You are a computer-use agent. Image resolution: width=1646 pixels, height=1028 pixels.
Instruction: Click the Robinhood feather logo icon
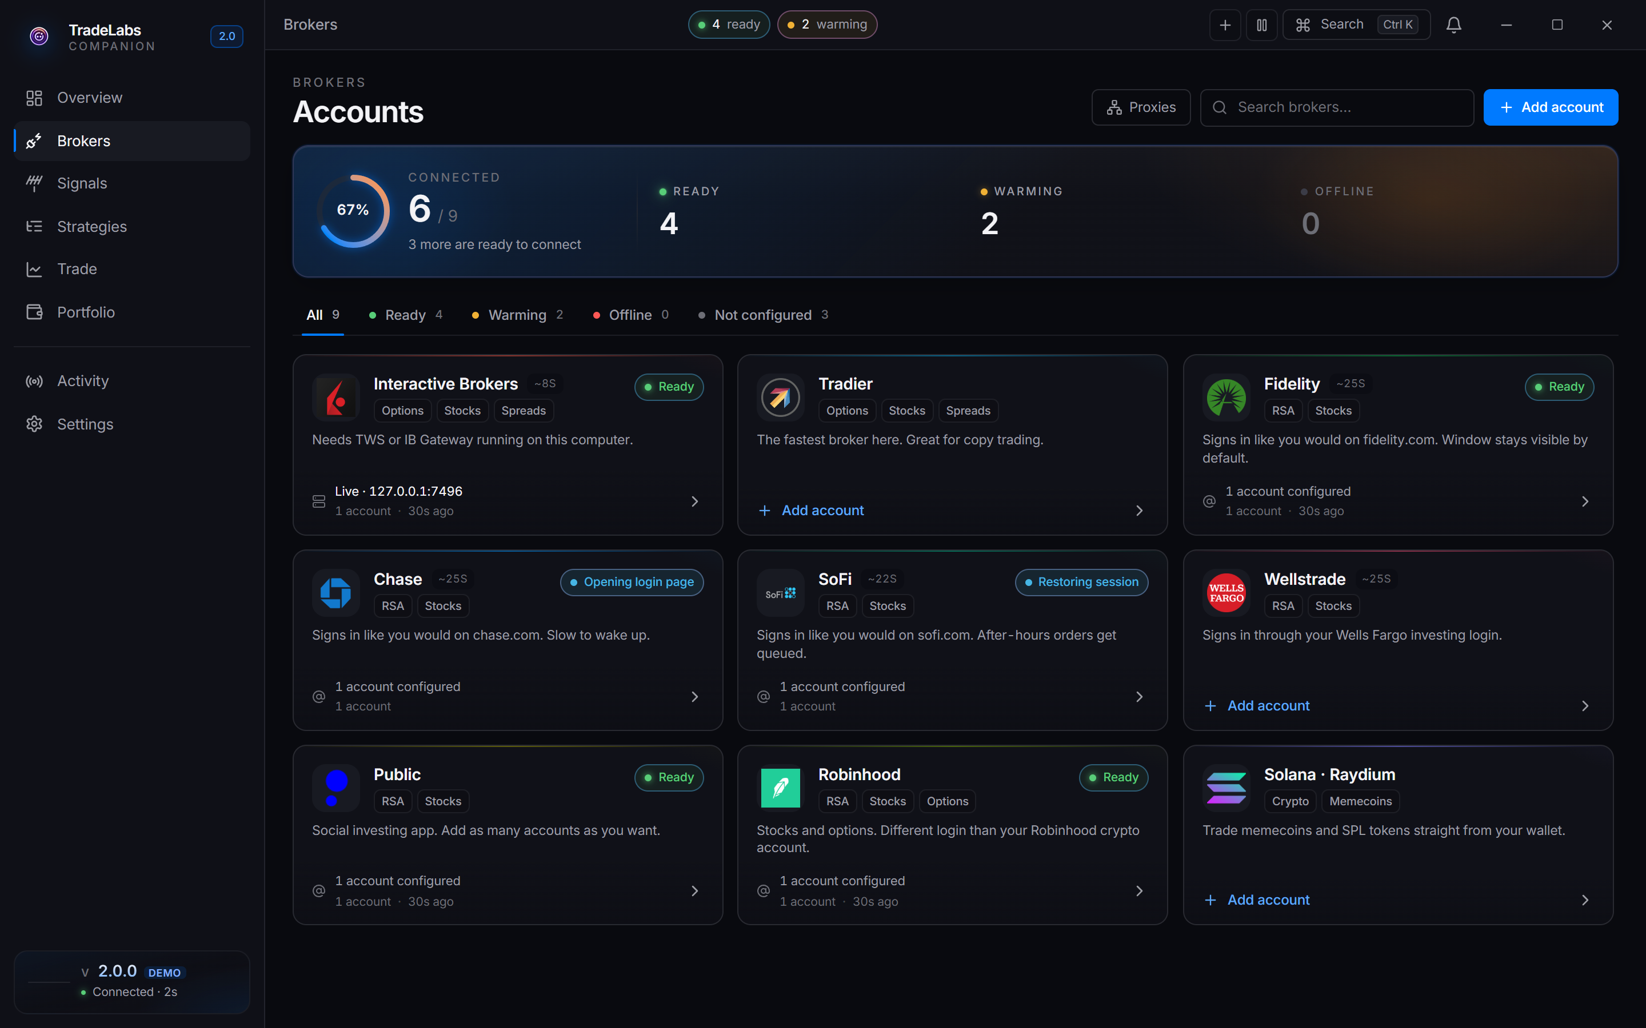click(x=780, y=788)
